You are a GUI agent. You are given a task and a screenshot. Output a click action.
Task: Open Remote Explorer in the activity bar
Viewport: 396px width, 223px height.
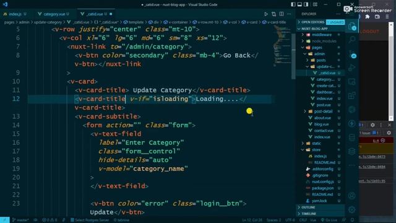tap(352, 82)
